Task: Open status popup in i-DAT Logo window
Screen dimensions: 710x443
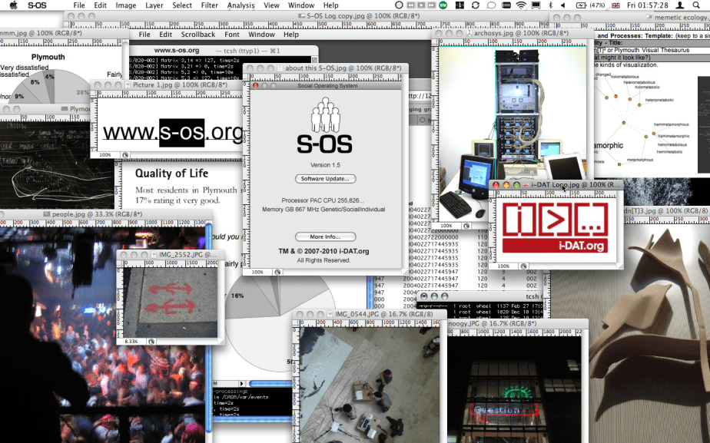Action: coord(523,266)
